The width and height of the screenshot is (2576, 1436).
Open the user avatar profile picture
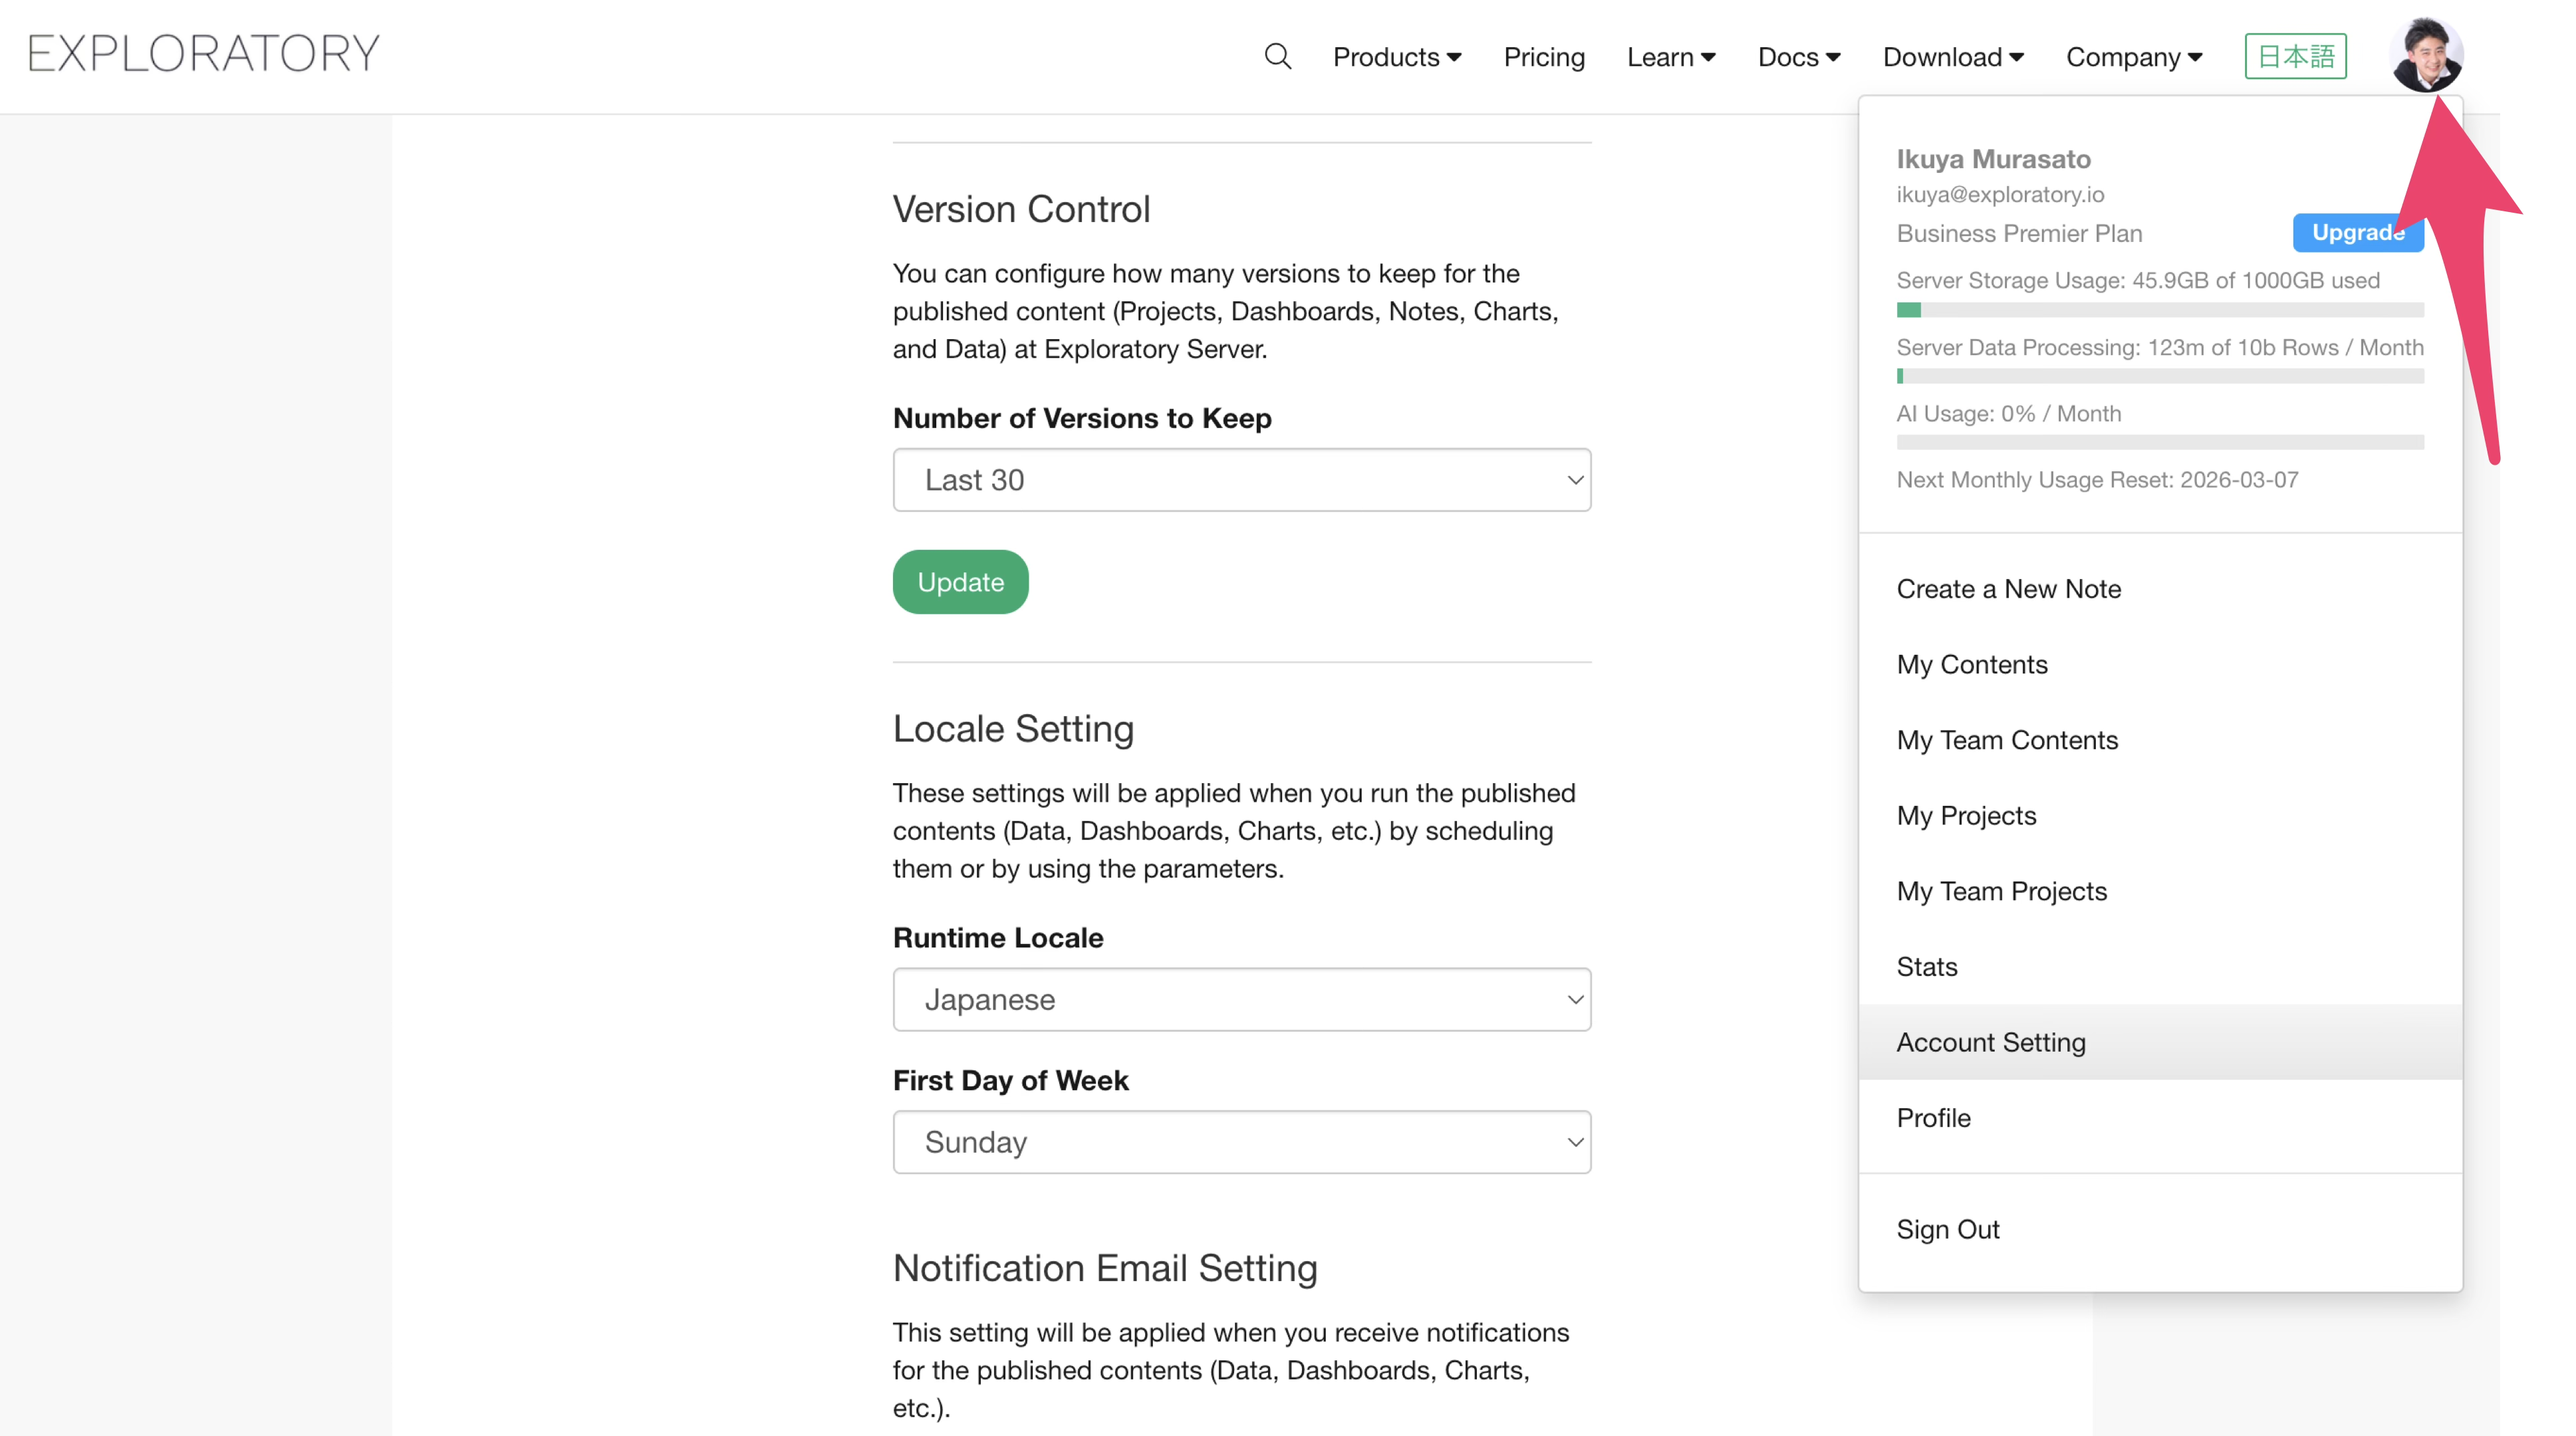2425,54
